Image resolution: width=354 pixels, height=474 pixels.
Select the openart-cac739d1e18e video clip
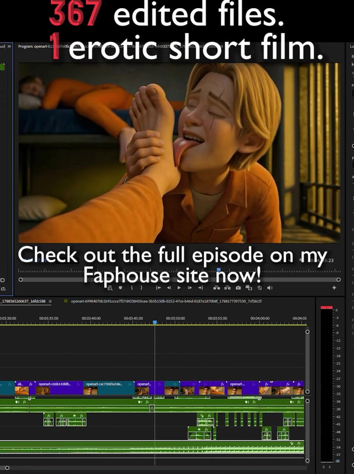(x=109, y=388)
